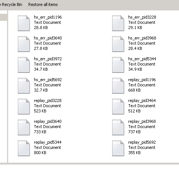The image size is (179, 169).
Task: Click the 355 KB size text
Action: (x=134, y=153)
